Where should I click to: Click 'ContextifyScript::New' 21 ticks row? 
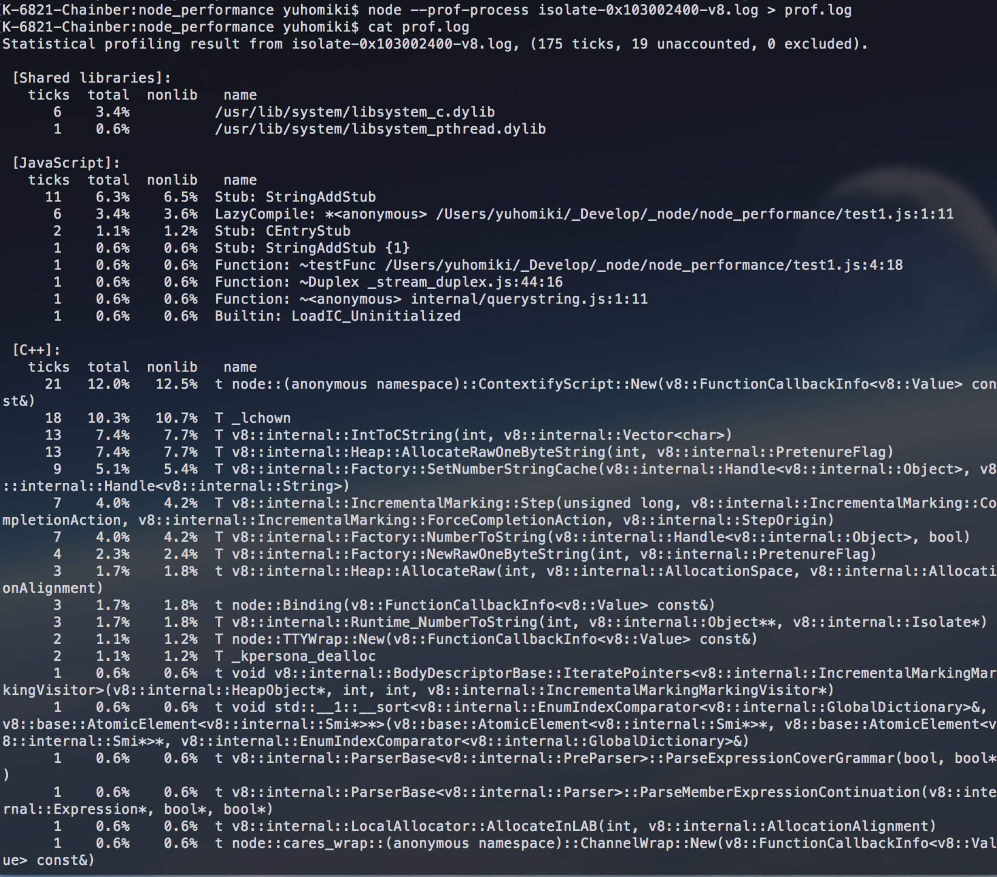[x=498, y=392]
